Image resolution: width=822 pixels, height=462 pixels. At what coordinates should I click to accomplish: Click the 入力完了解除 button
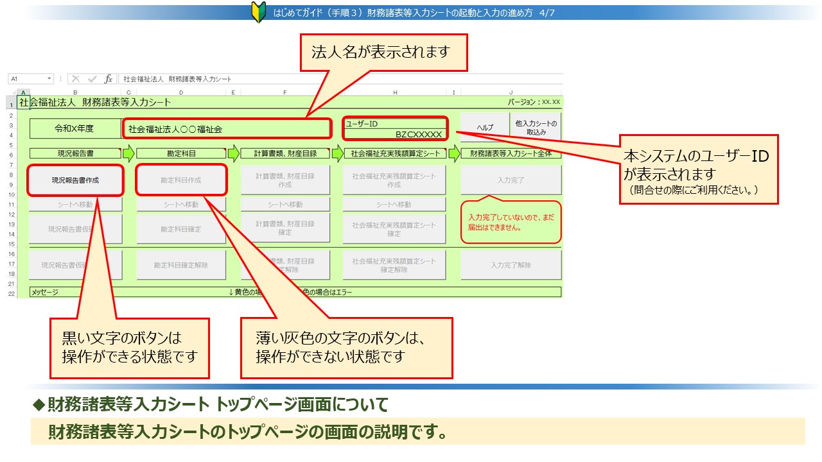pyautogui.click(x=511, y=265)
